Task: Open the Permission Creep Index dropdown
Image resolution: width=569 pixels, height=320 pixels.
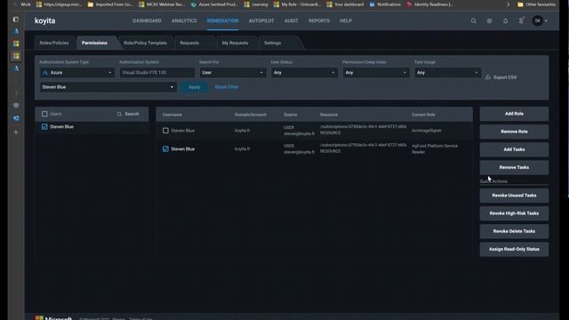Action: coord(375,73)
